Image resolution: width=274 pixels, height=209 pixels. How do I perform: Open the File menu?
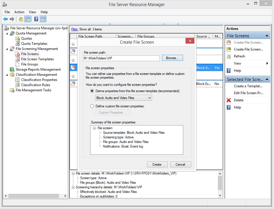tap(7, 12)
